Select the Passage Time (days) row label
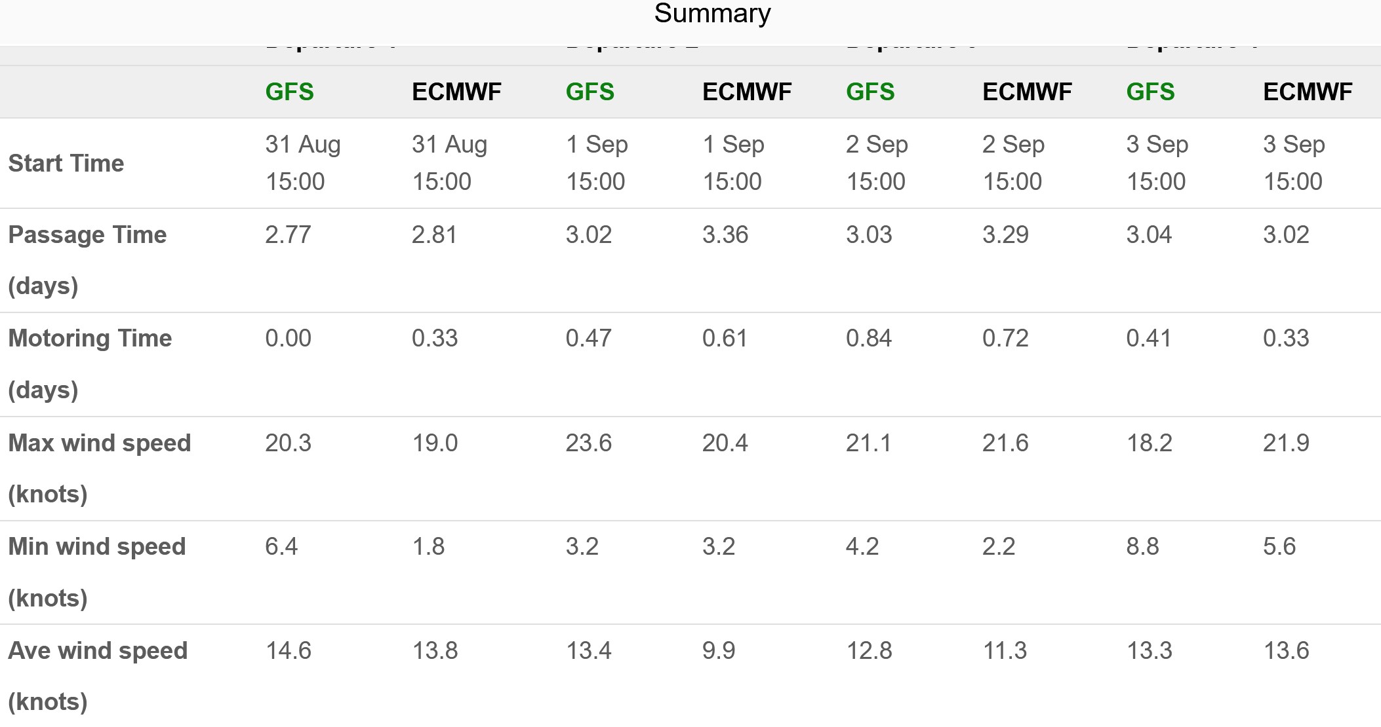 point(87,259)
